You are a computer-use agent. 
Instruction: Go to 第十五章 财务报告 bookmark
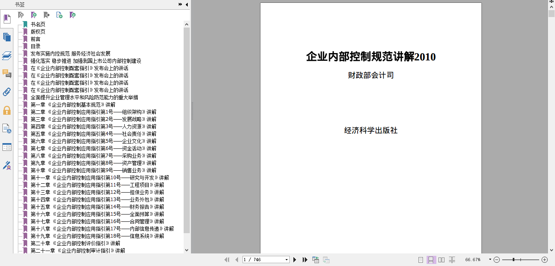(x=98, y=207)
